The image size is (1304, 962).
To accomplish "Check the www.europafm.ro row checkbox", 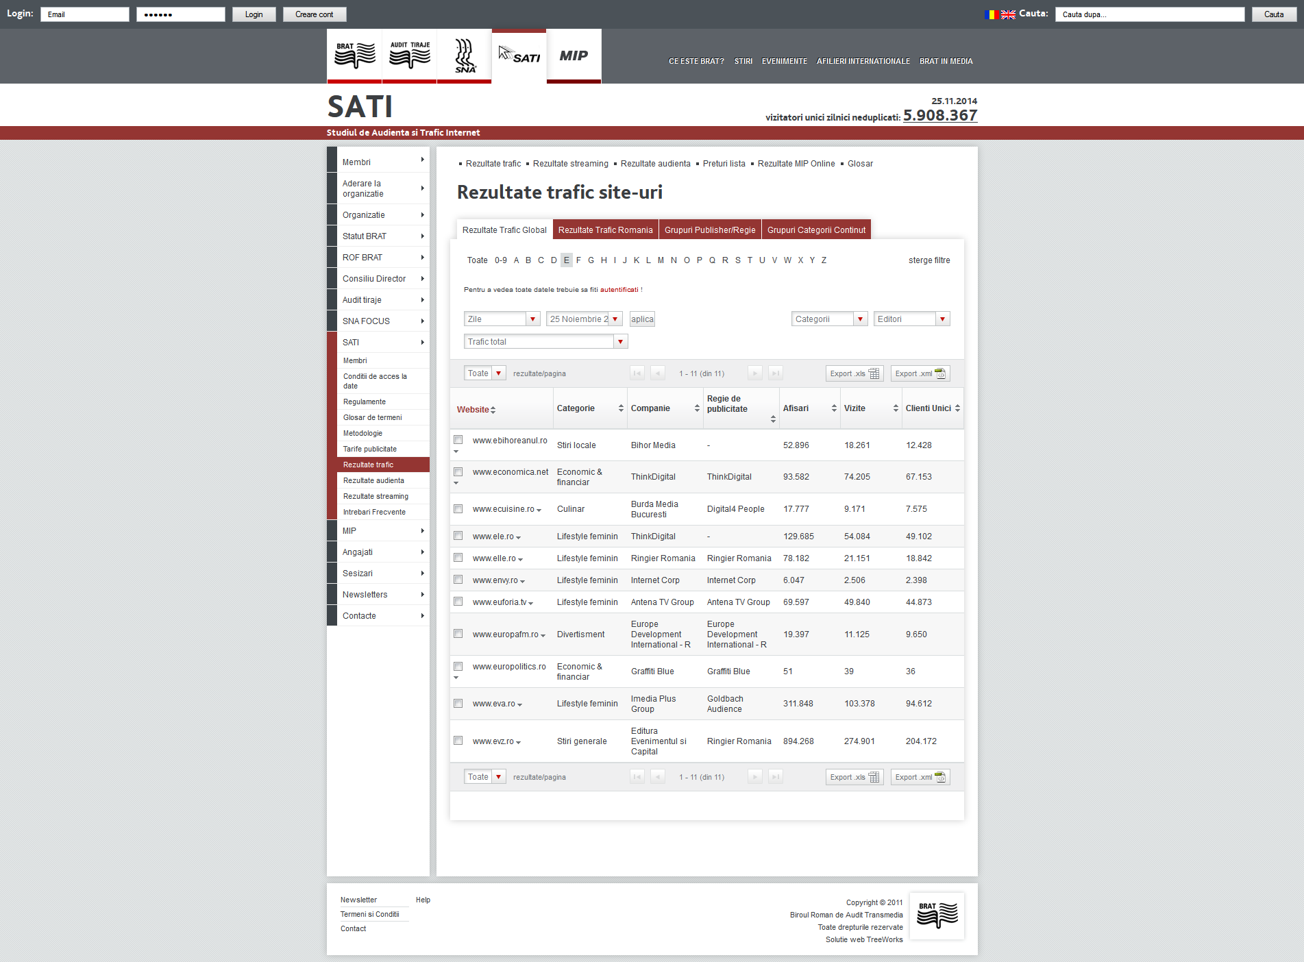I will point(458,634).
